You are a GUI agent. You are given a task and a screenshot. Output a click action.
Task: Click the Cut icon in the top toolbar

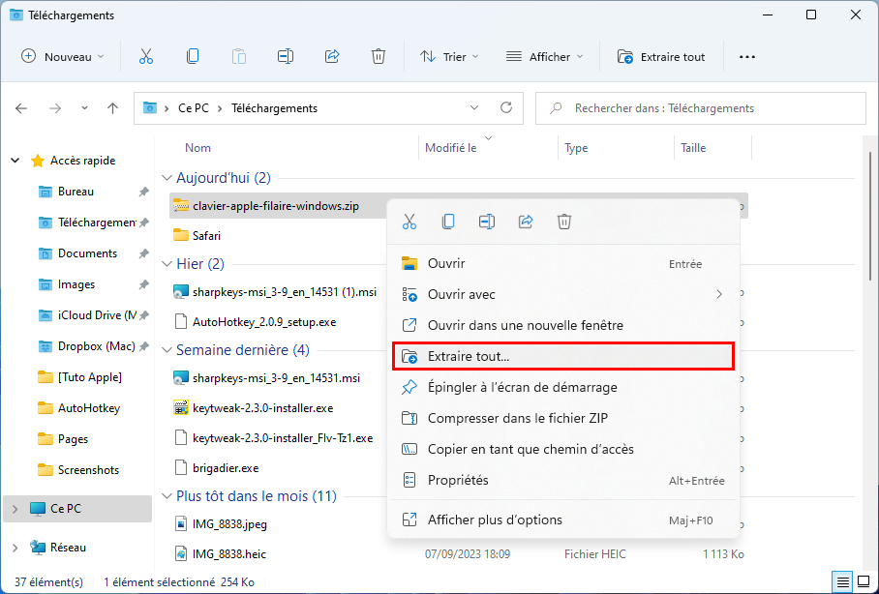tap(146, 57)
